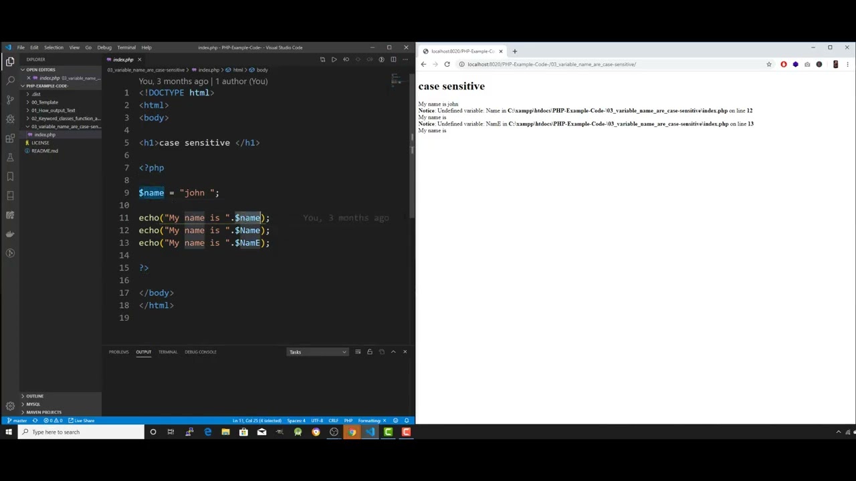856x481 pixels.
Task: Close the localhost Chrome tab
Action: tap(500, 51)
